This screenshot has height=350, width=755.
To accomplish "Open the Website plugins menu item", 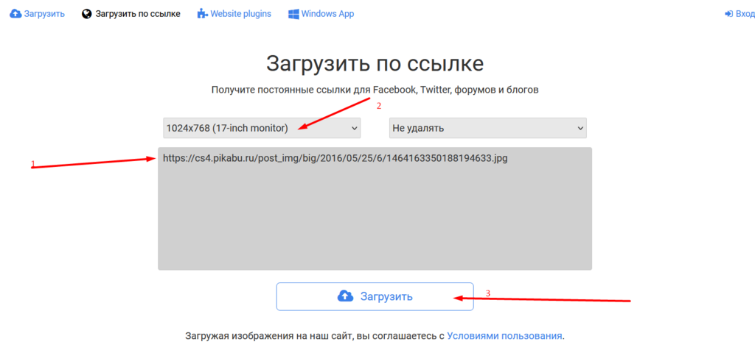I will (x=240, y=14).
